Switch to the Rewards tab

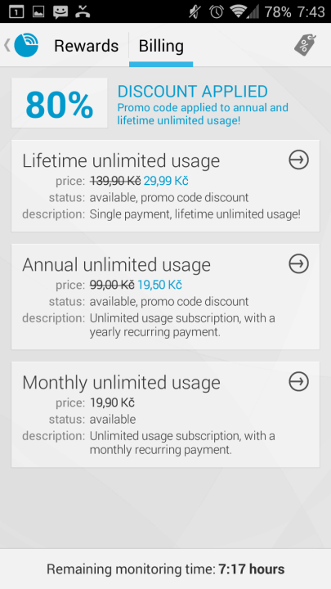87,46
